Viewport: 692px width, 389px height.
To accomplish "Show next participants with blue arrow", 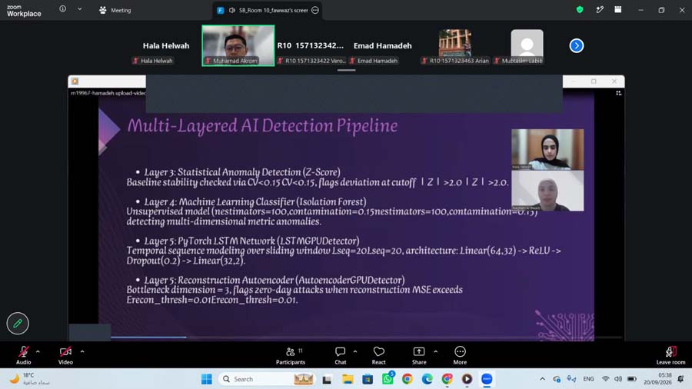I will tap(577, 45).
